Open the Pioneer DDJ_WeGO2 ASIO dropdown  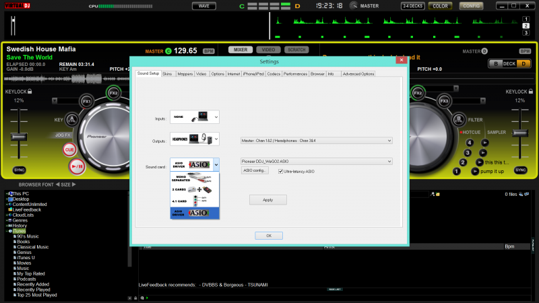(x=316, y=161)
